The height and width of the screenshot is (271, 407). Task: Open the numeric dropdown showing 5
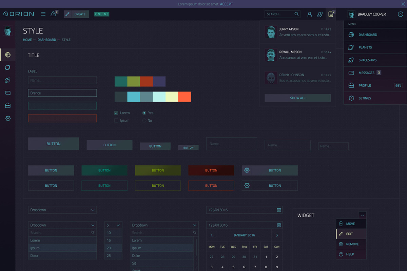coord(113,225)
